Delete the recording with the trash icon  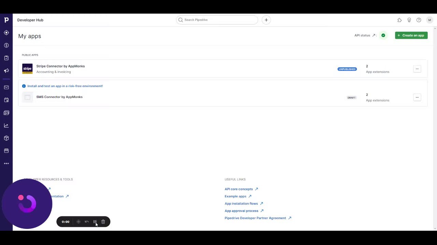point(103,222)
